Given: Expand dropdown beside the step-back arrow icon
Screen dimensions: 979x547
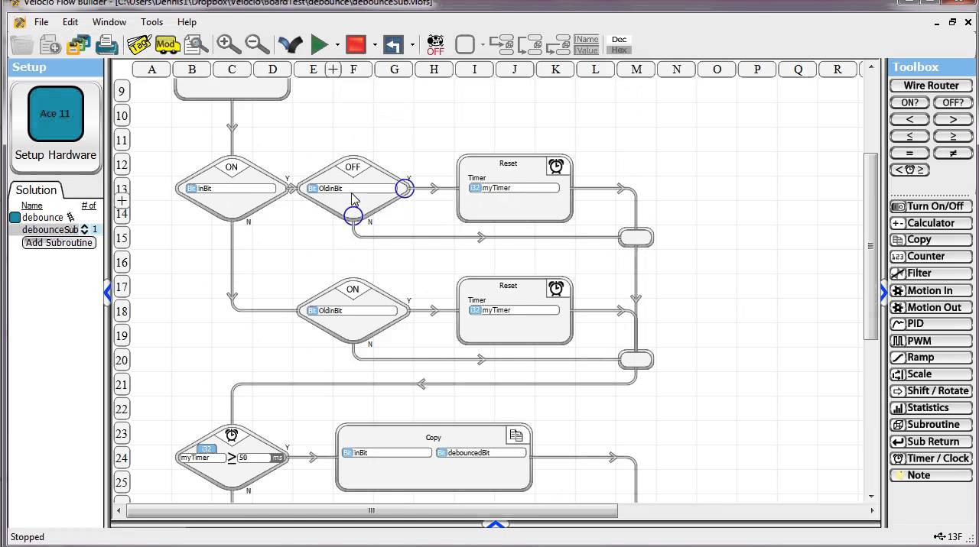Looking at the screenshot, I should pos(412,45).
